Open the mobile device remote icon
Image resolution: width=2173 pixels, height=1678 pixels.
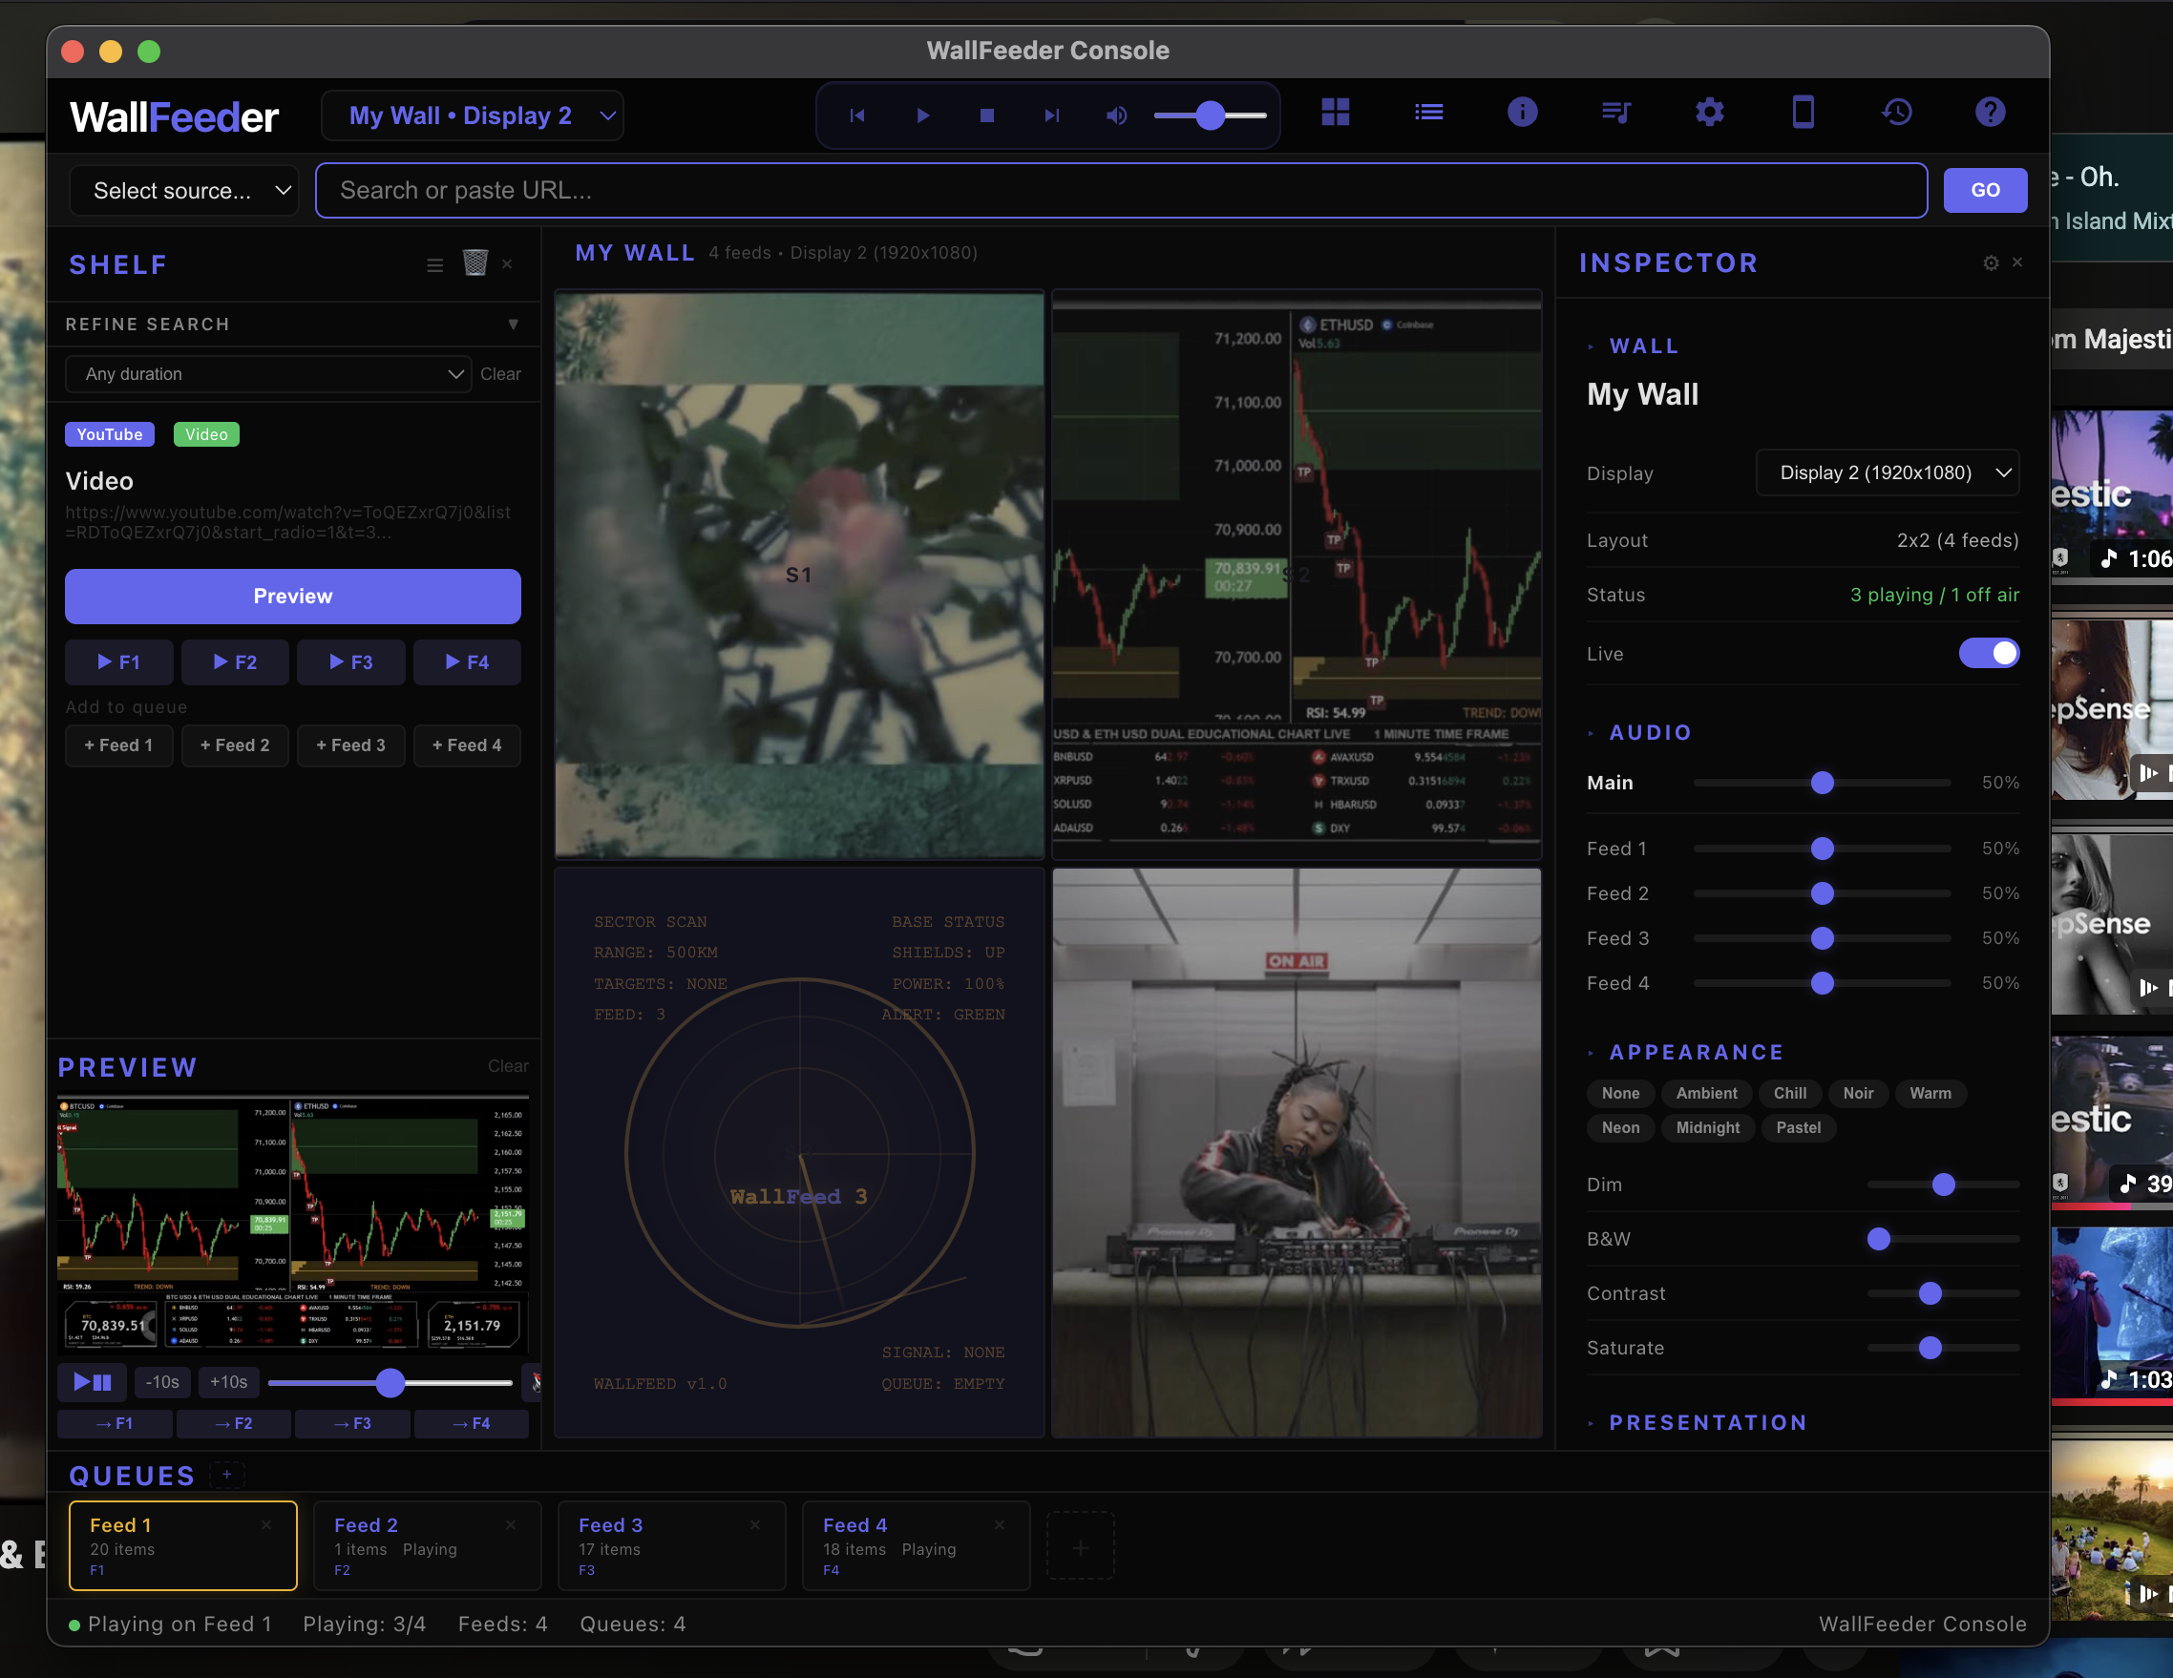coord(1803,113)
